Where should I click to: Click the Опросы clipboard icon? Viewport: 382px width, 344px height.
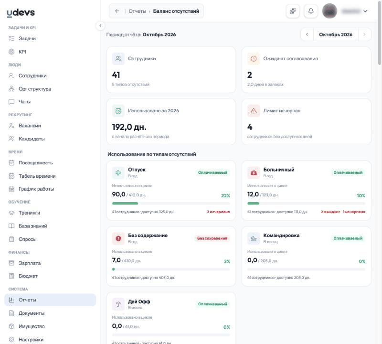(11, 239)
